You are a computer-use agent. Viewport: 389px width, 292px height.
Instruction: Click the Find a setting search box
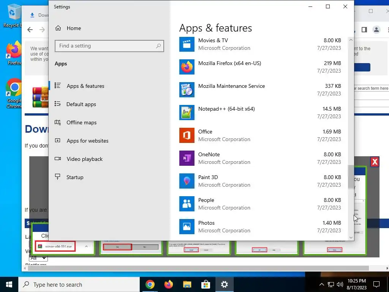109,46
